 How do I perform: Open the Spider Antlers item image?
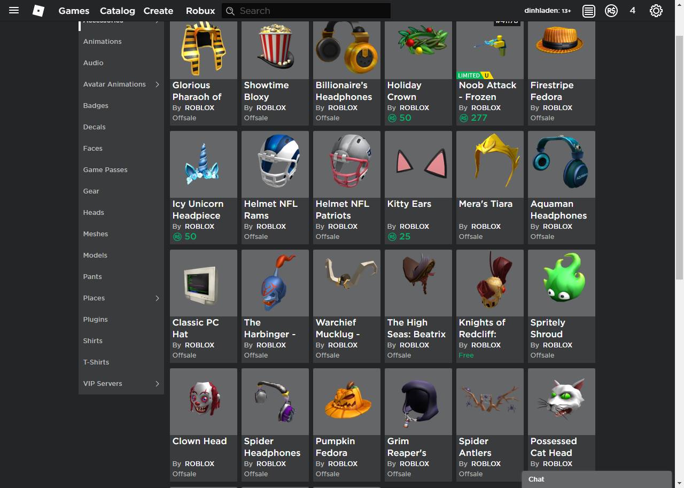pyautogui.click(x=490, y=402)
